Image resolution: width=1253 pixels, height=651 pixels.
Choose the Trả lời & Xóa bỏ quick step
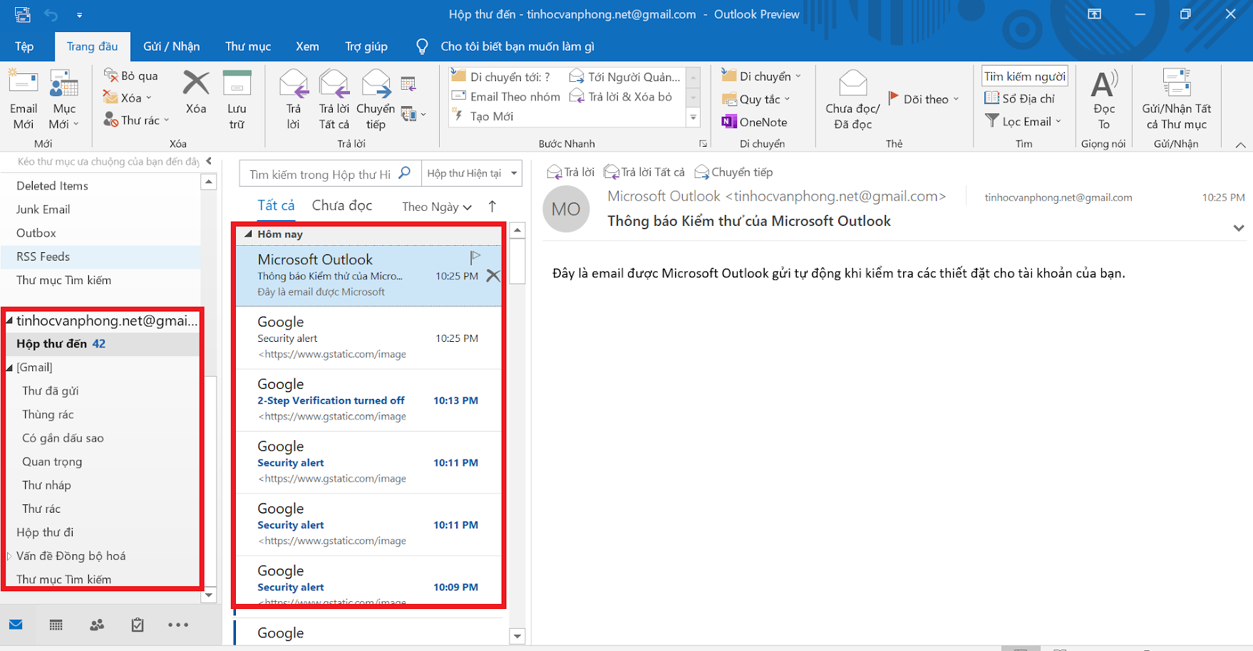621,96
